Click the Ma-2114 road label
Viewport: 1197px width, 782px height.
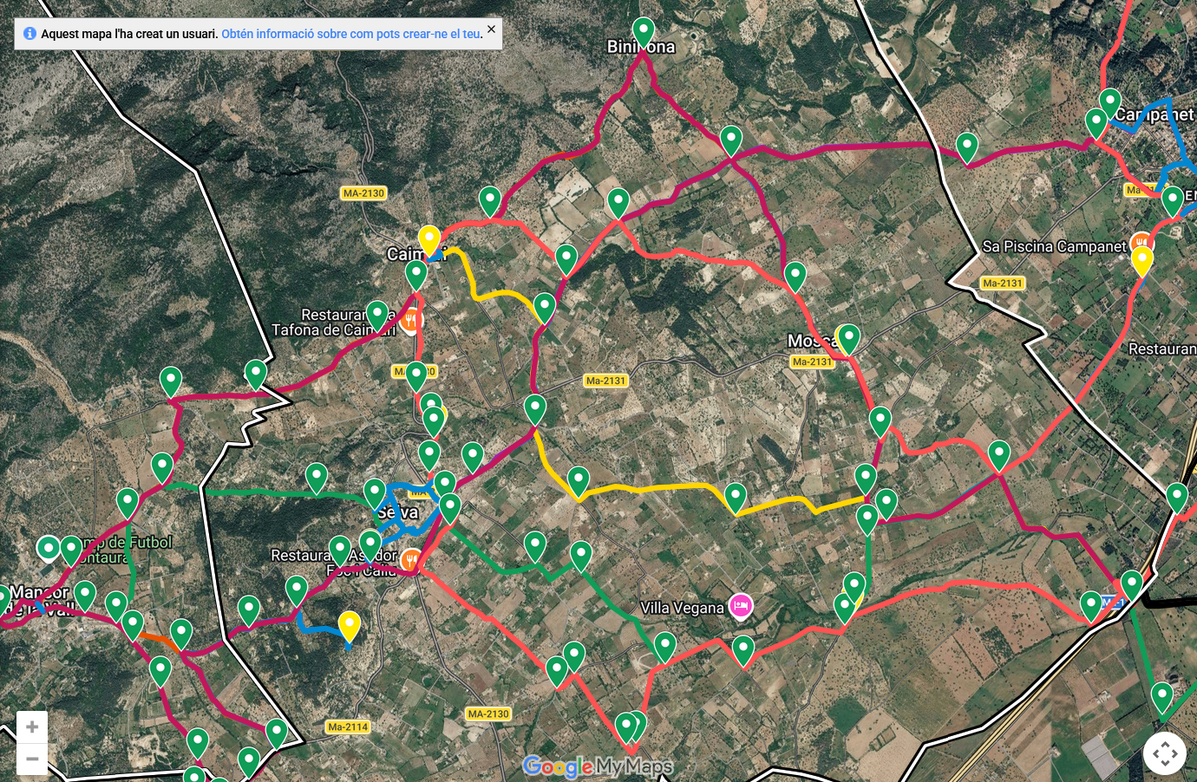pos(348,727)
